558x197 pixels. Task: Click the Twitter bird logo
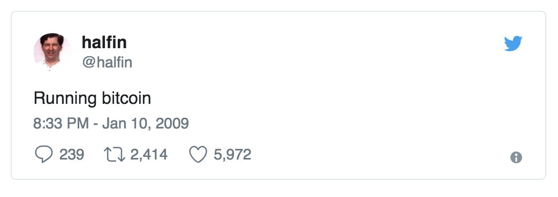(x=513, y=43)
